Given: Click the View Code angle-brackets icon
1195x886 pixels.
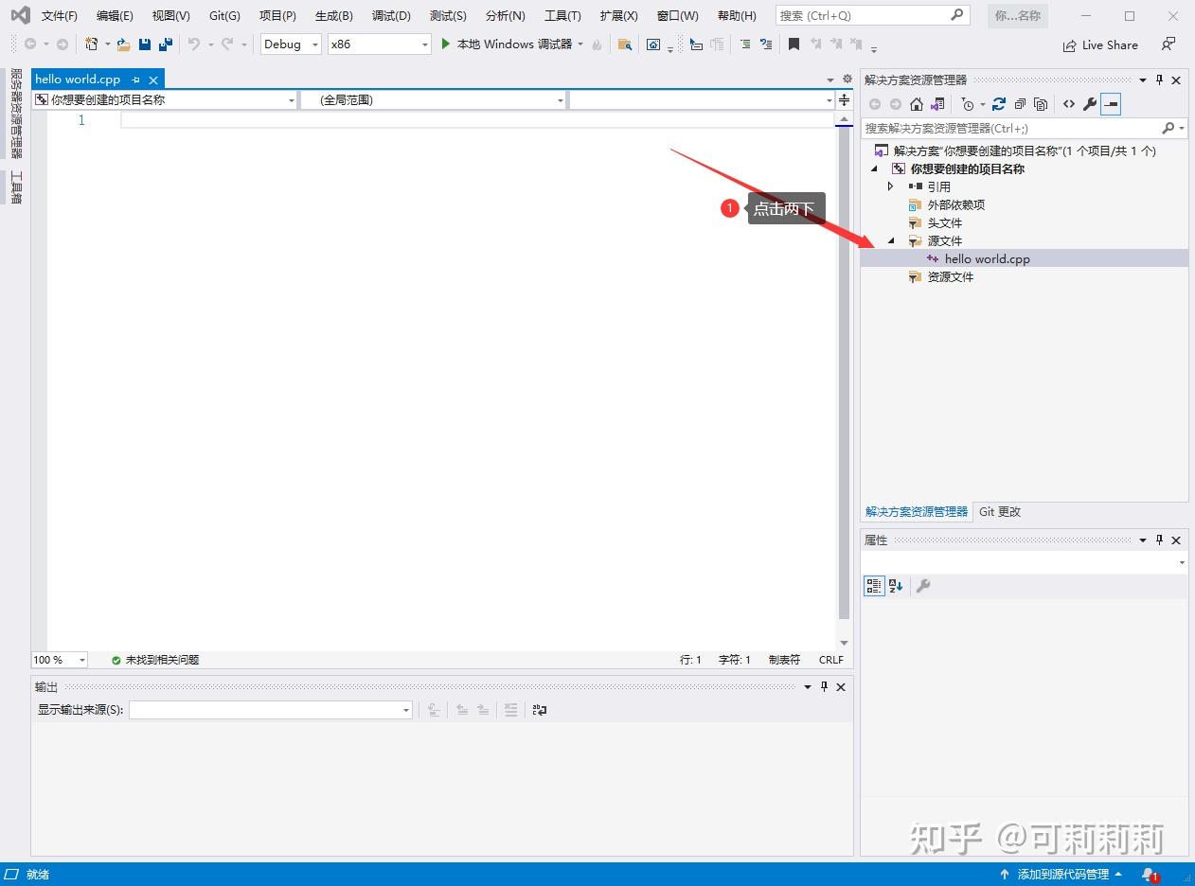Looking at the screenshot, I should point(1068,104).
